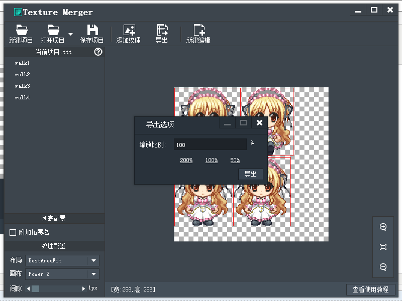Expand the arrow next to 打开项目
The height and width of the screenshot is (301, 402).
coord(70,34)
